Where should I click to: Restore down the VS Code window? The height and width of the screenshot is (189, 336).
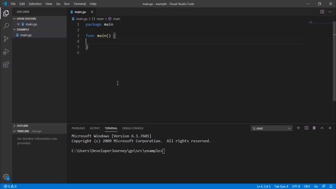point(319,4)
